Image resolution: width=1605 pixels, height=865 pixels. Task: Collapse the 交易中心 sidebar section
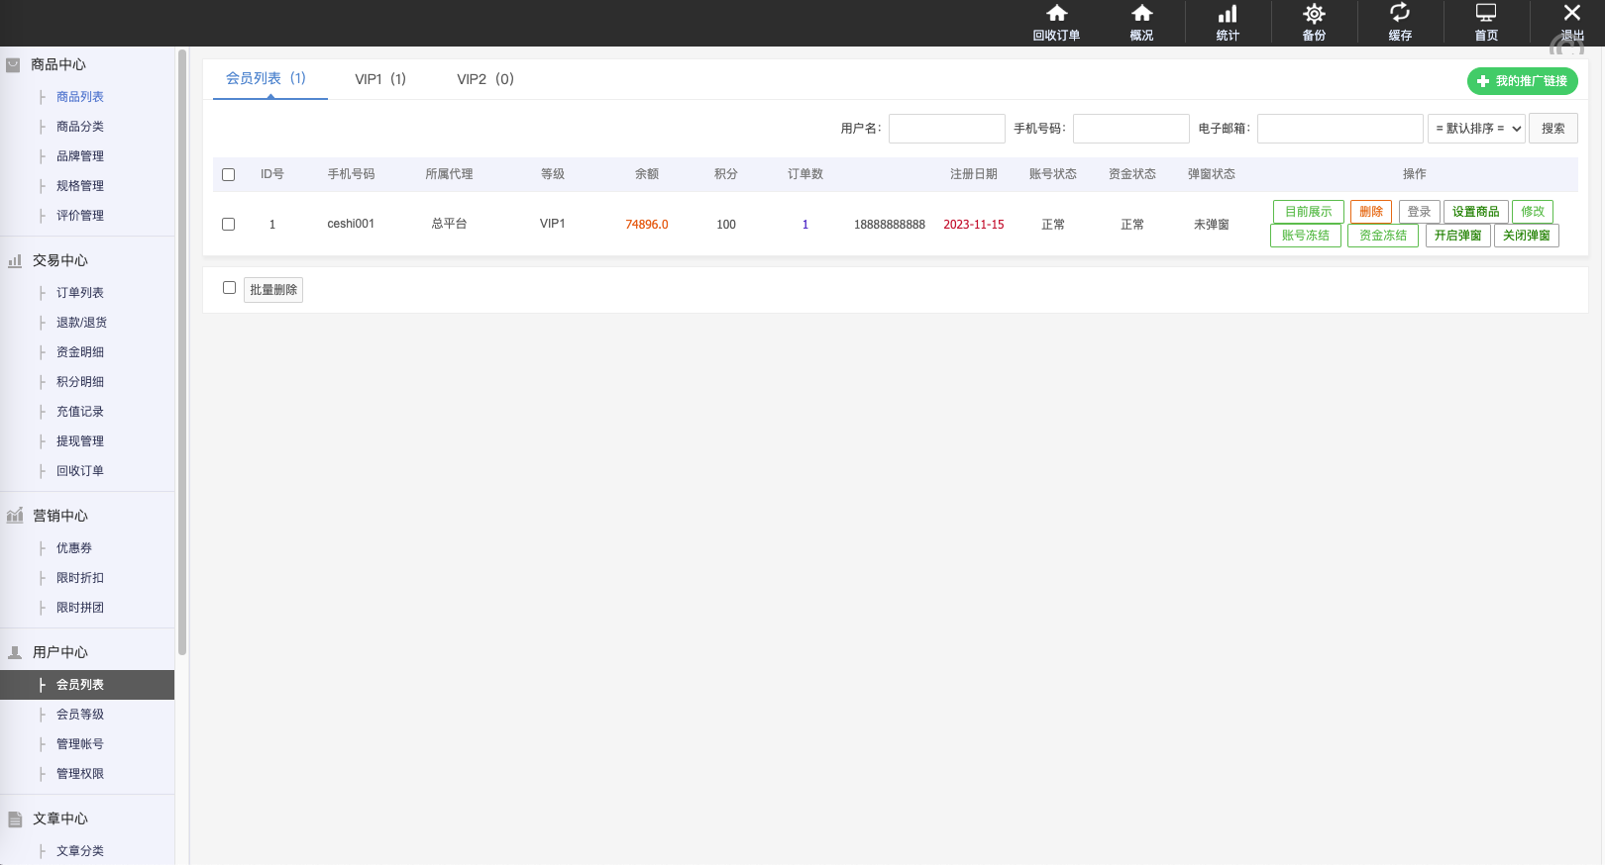(x=59, y=260)
